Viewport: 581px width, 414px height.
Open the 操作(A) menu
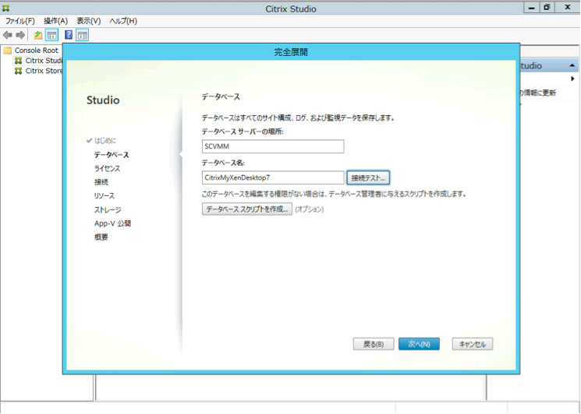(55, 21)
